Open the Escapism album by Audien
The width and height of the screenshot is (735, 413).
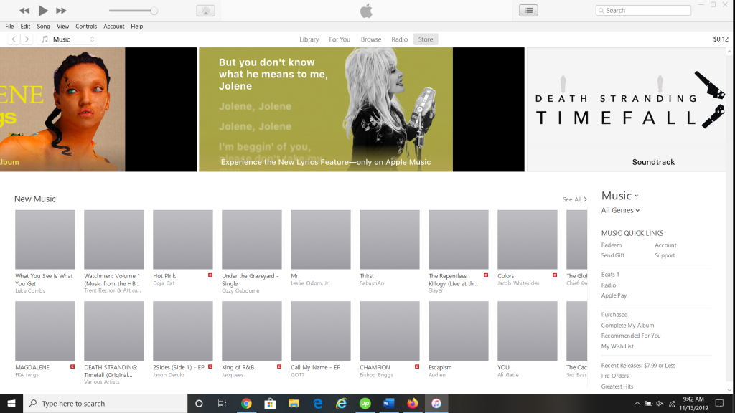459,331
